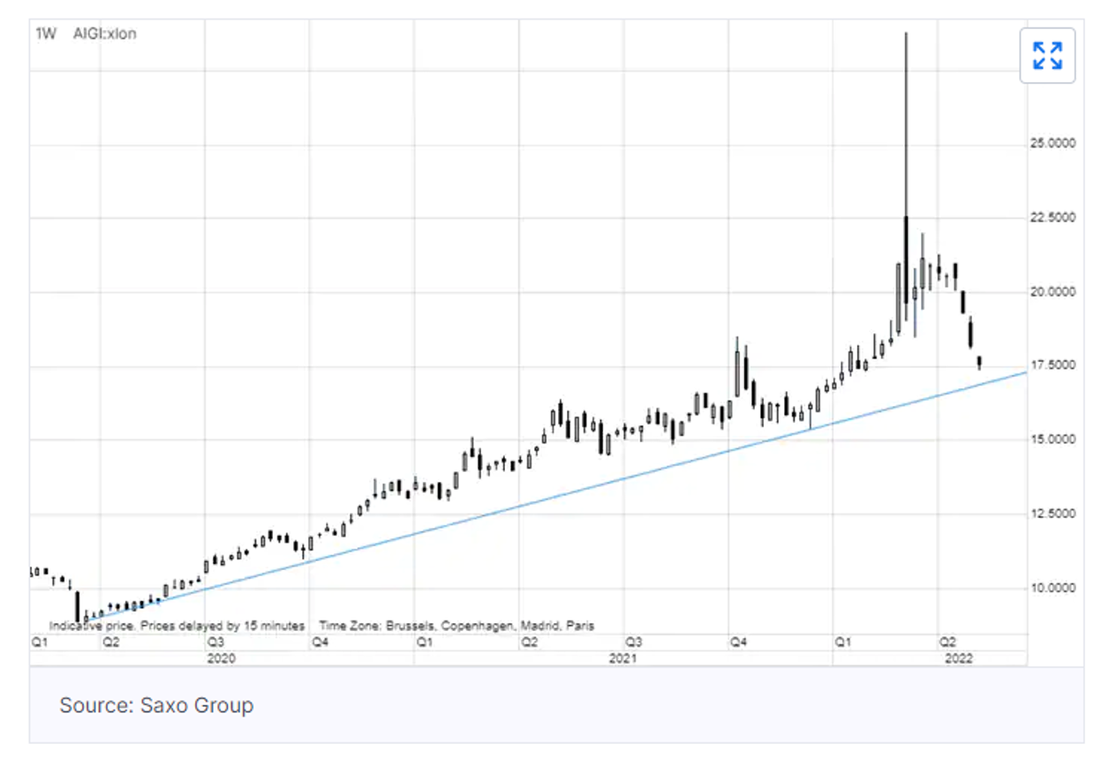Click the 'Prices delayed by 15 minutes' notice
This screenshot has height=766, width=1116.
pos(177,626)
